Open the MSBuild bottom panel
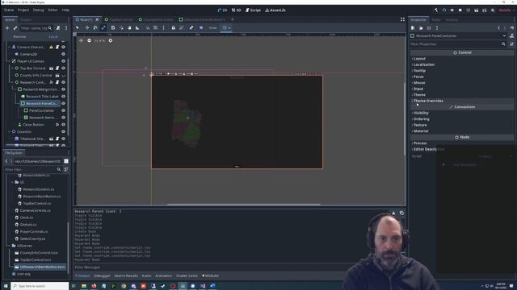This screenshot has width=517, height=290. (211, 275)
